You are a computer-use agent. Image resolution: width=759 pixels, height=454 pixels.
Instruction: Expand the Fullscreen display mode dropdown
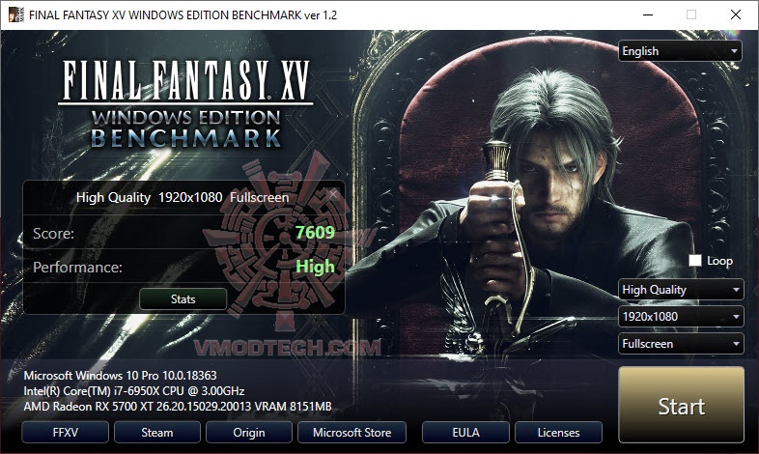pos(681,344)
